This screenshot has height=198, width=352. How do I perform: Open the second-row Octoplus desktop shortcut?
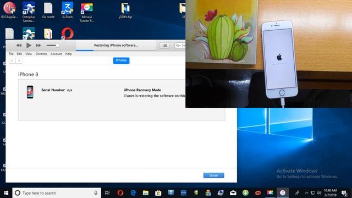pos(29,34)
